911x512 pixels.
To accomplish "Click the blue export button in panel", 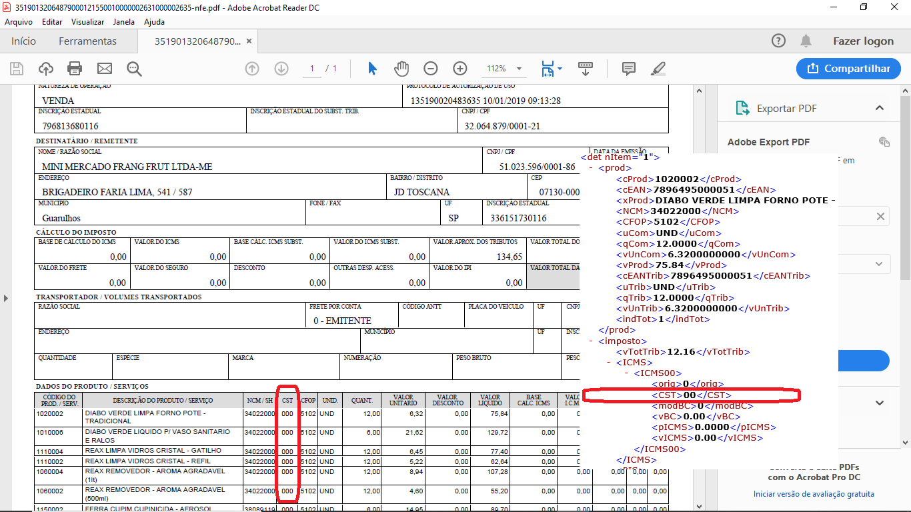I will 864,361.
